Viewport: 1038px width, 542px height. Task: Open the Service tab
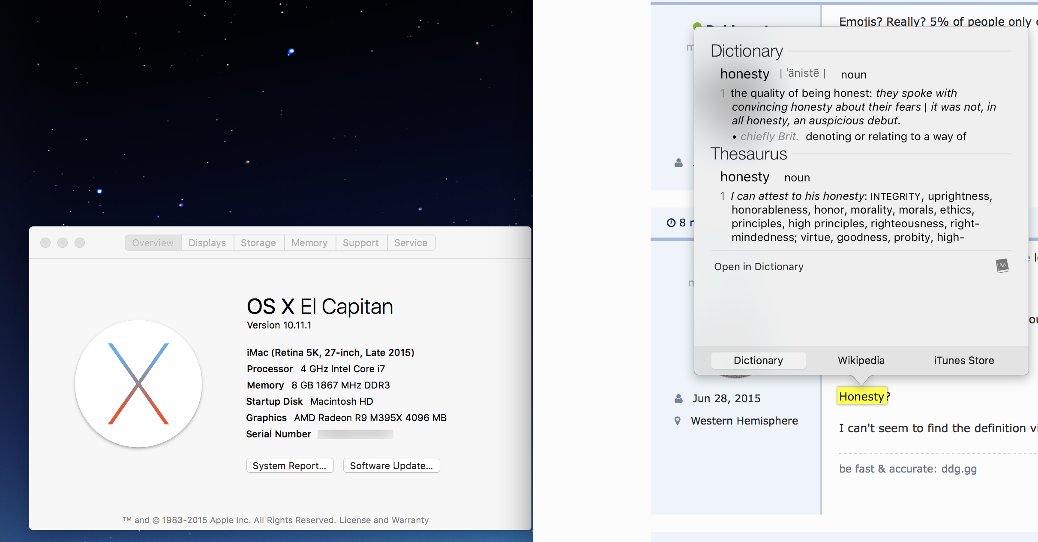point(411,243)
